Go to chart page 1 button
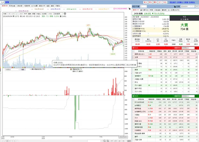This screenshot has height=142, width=199. coord(2,141)
